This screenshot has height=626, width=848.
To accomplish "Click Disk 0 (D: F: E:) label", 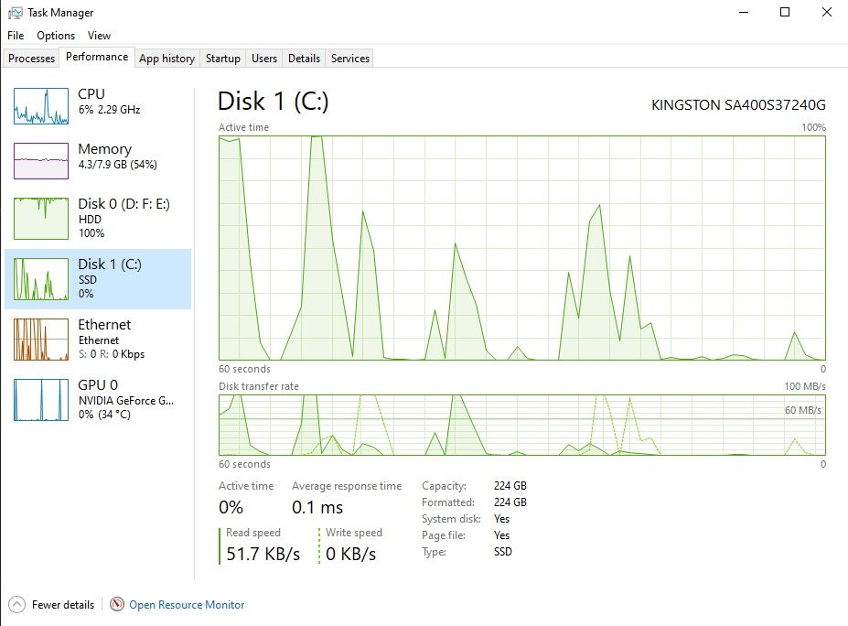I will click(123, 204).
